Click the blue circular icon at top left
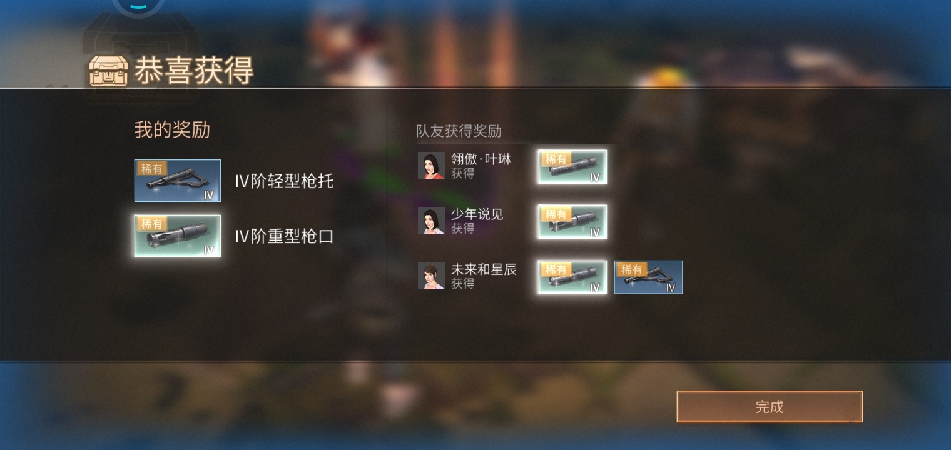The image size is (951, 450). (138, 6)
